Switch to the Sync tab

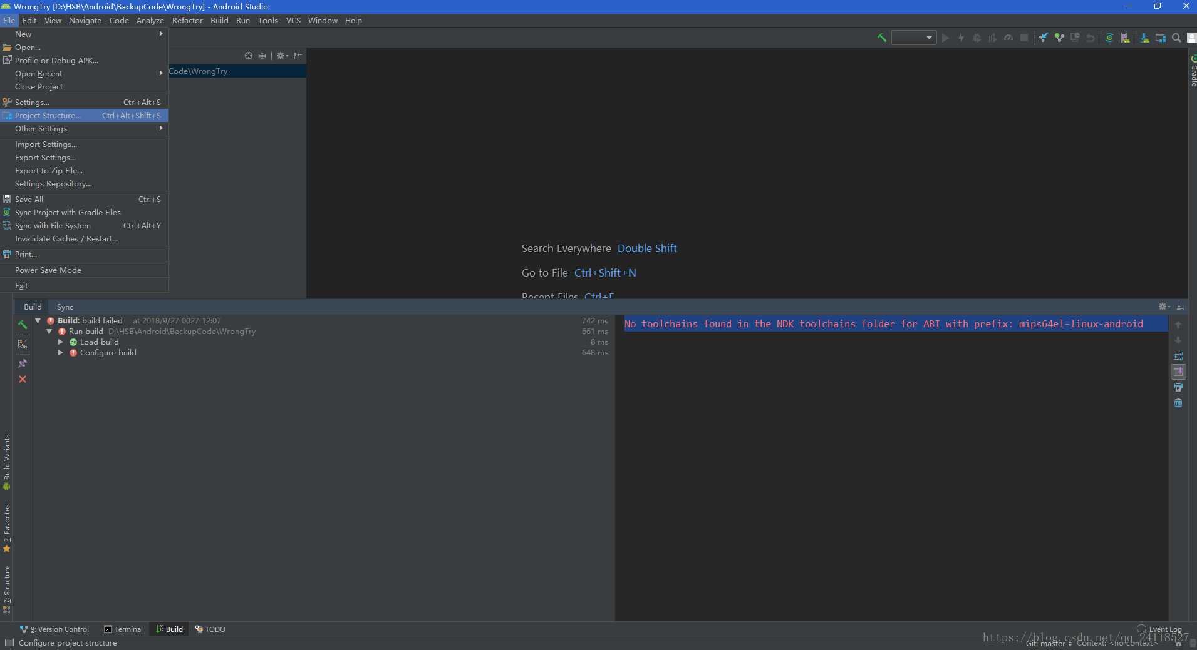click(65, 307)
